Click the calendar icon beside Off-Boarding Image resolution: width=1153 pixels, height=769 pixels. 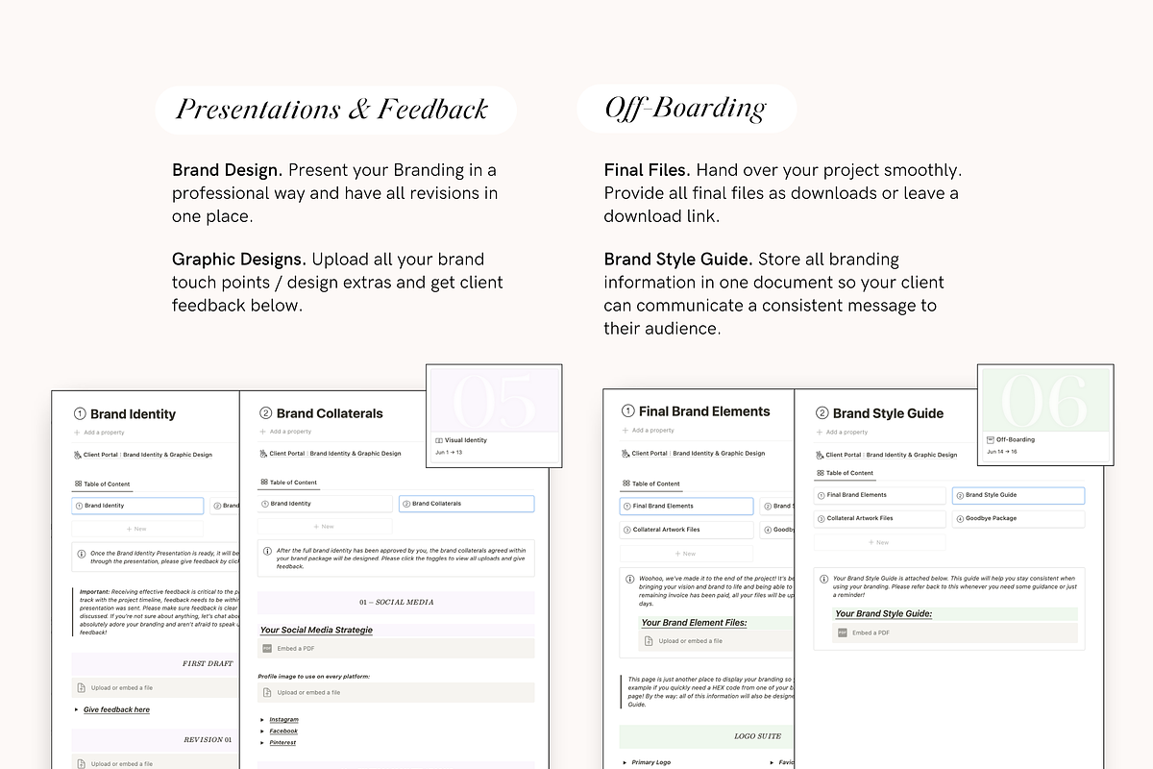coord(991,439)
